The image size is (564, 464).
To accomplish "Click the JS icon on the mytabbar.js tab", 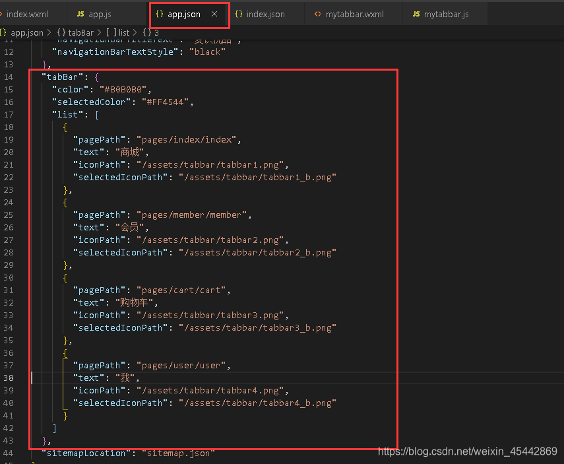I will [x=416, y=13].
